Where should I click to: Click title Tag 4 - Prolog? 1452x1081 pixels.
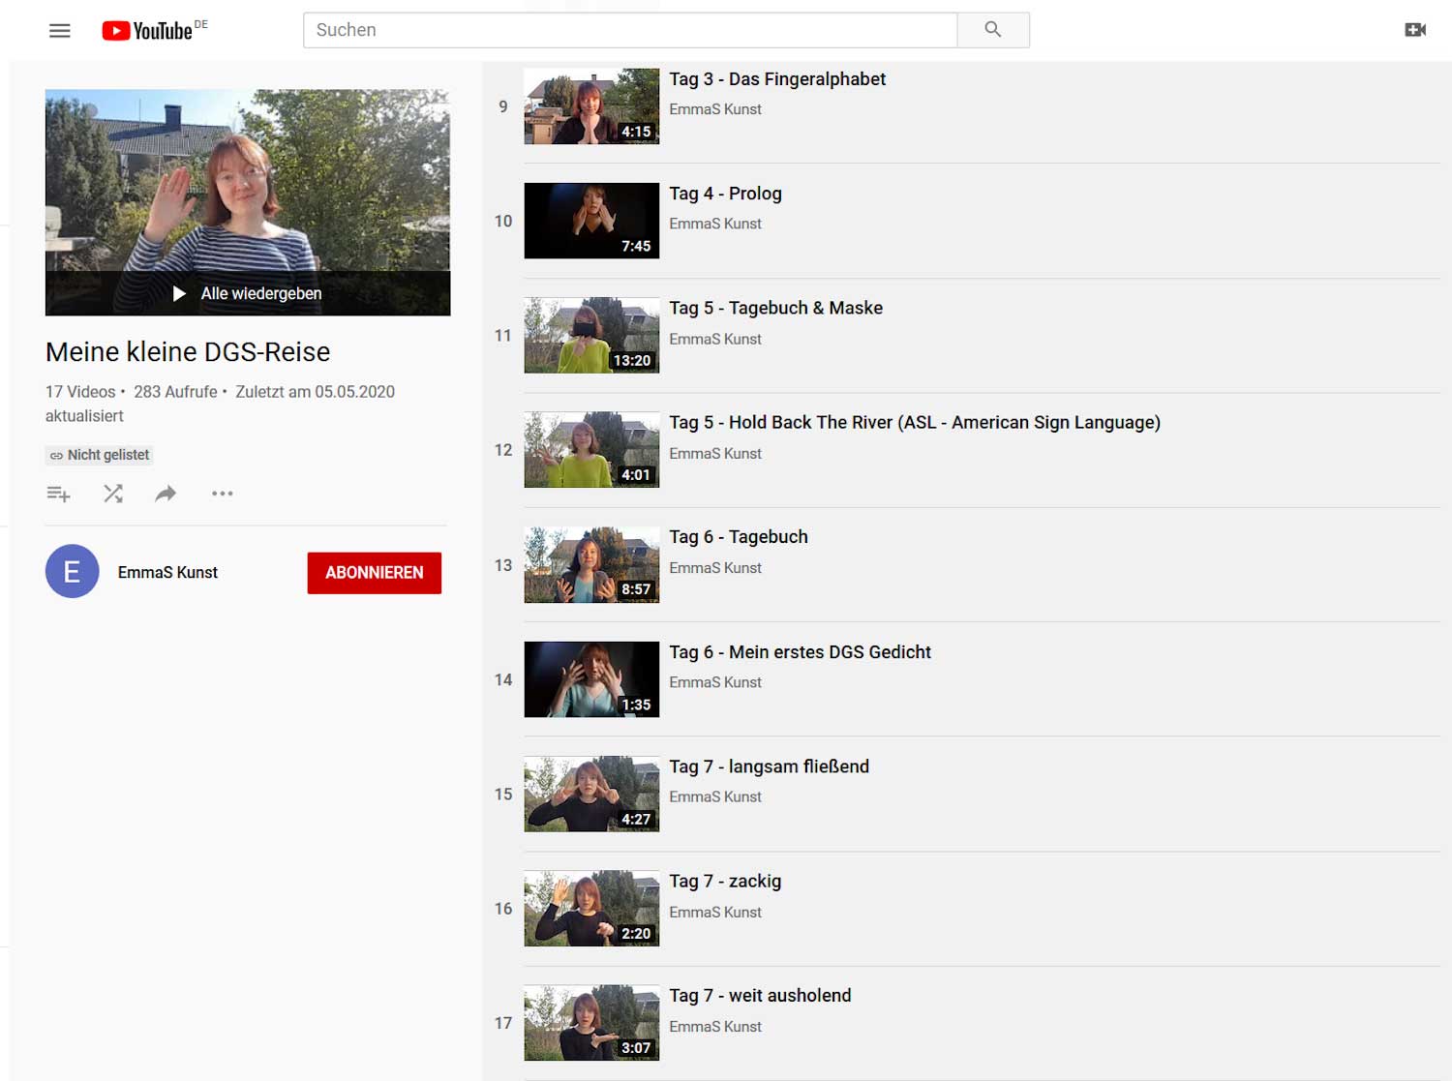(x=725, y=194)
